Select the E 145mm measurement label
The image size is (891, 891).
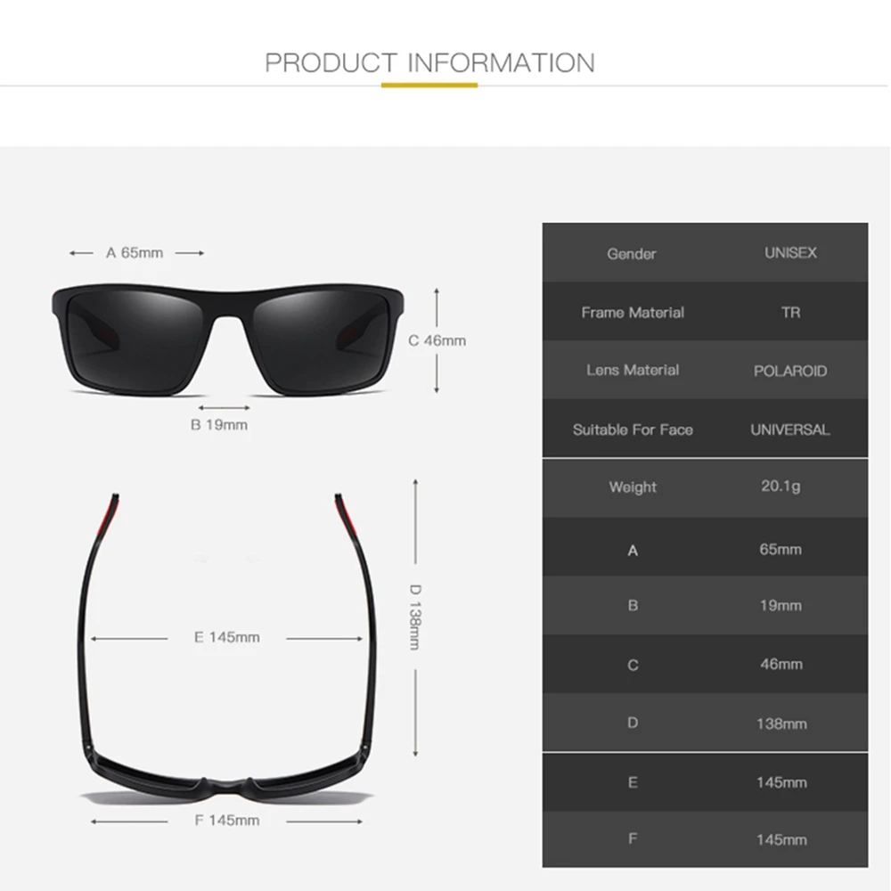[226, 638]
